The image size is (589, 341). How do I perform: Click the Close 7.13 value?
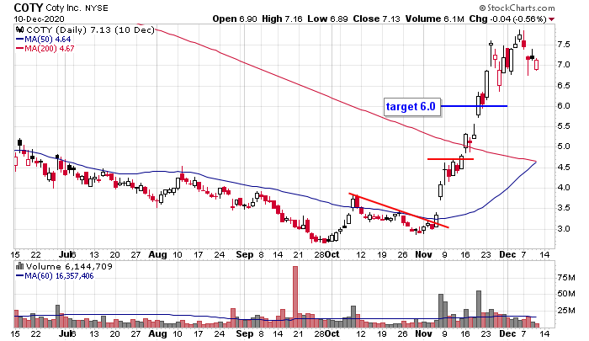376,19
